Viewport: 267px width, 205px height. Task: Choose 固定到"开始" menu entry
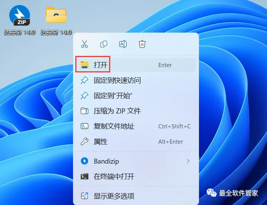[x=136, y=96]
